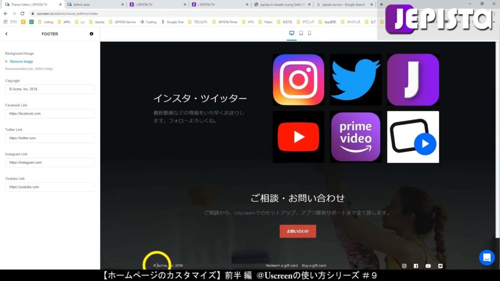
Task: Reload the page
Action: pos(22,13)
